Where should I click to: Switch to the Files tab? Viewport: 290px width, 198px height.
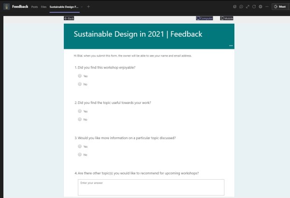click(44, 7)
